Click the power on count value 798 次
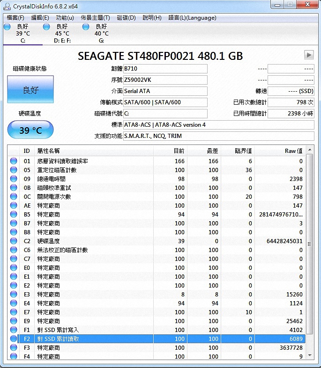 (x=291, y=102)
